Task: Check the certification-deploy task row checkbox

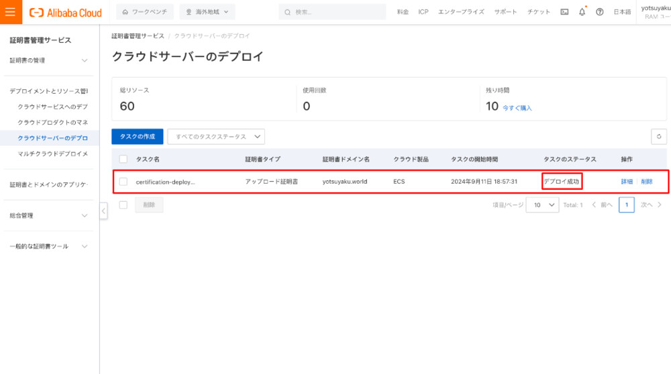Action: 123,182
